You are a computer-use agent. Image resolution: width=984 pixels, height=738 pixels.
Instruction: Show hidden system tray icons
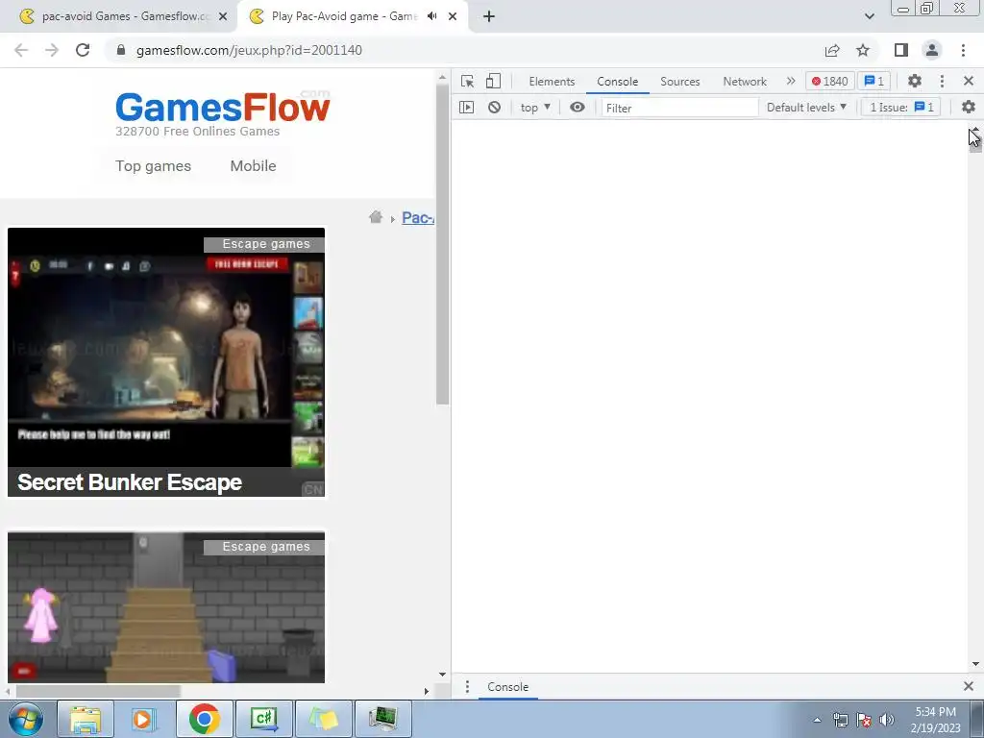(817, 720)
